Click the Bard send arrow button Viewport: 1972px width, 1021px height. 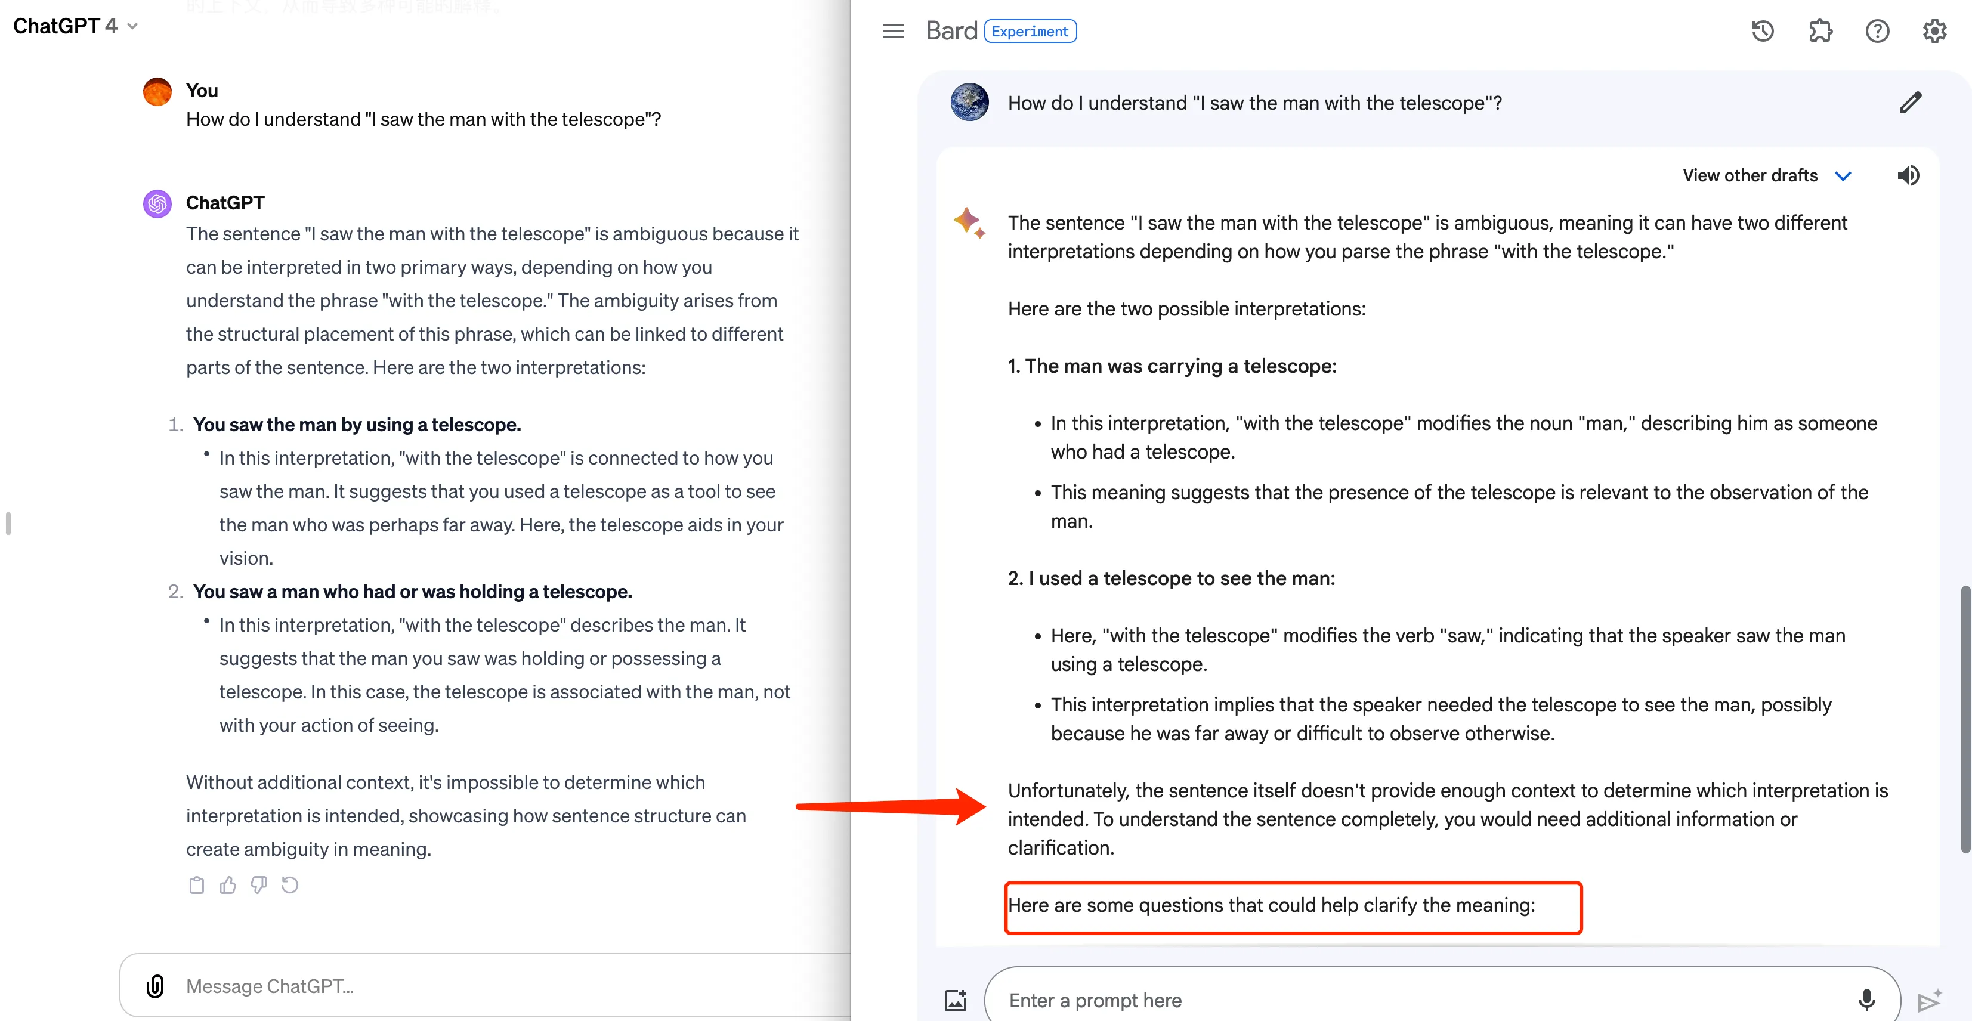[x=1928, y=1000]
